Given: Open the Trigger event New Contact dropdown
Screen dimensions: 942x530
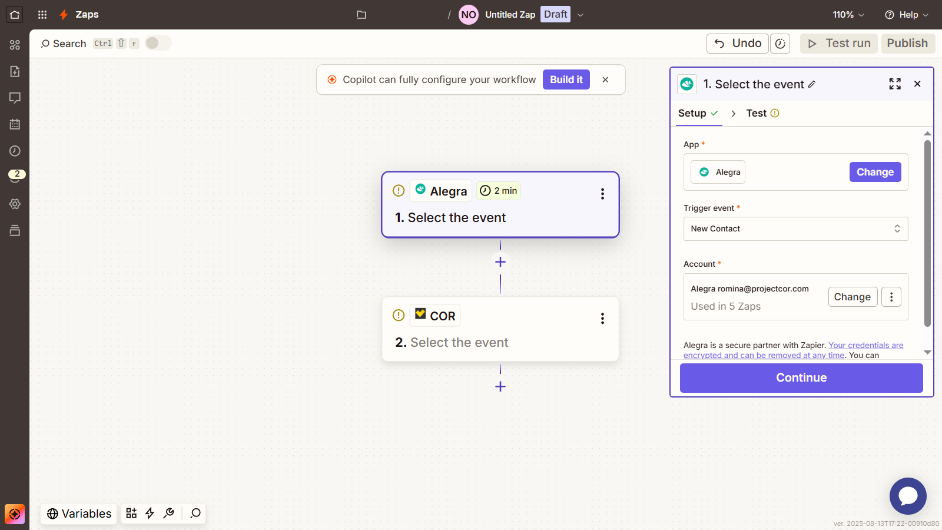Looking at the screenshot, I should coord(795,228).
